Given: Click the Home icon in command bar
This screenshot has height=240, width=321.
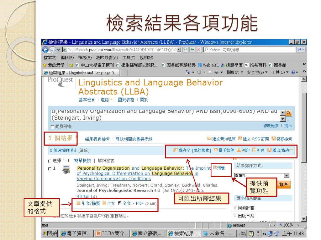Looking at the screenshot, I should [187, 72].
